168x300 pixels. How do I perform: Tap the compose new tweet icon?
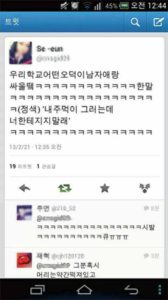[x=159, y=22]
